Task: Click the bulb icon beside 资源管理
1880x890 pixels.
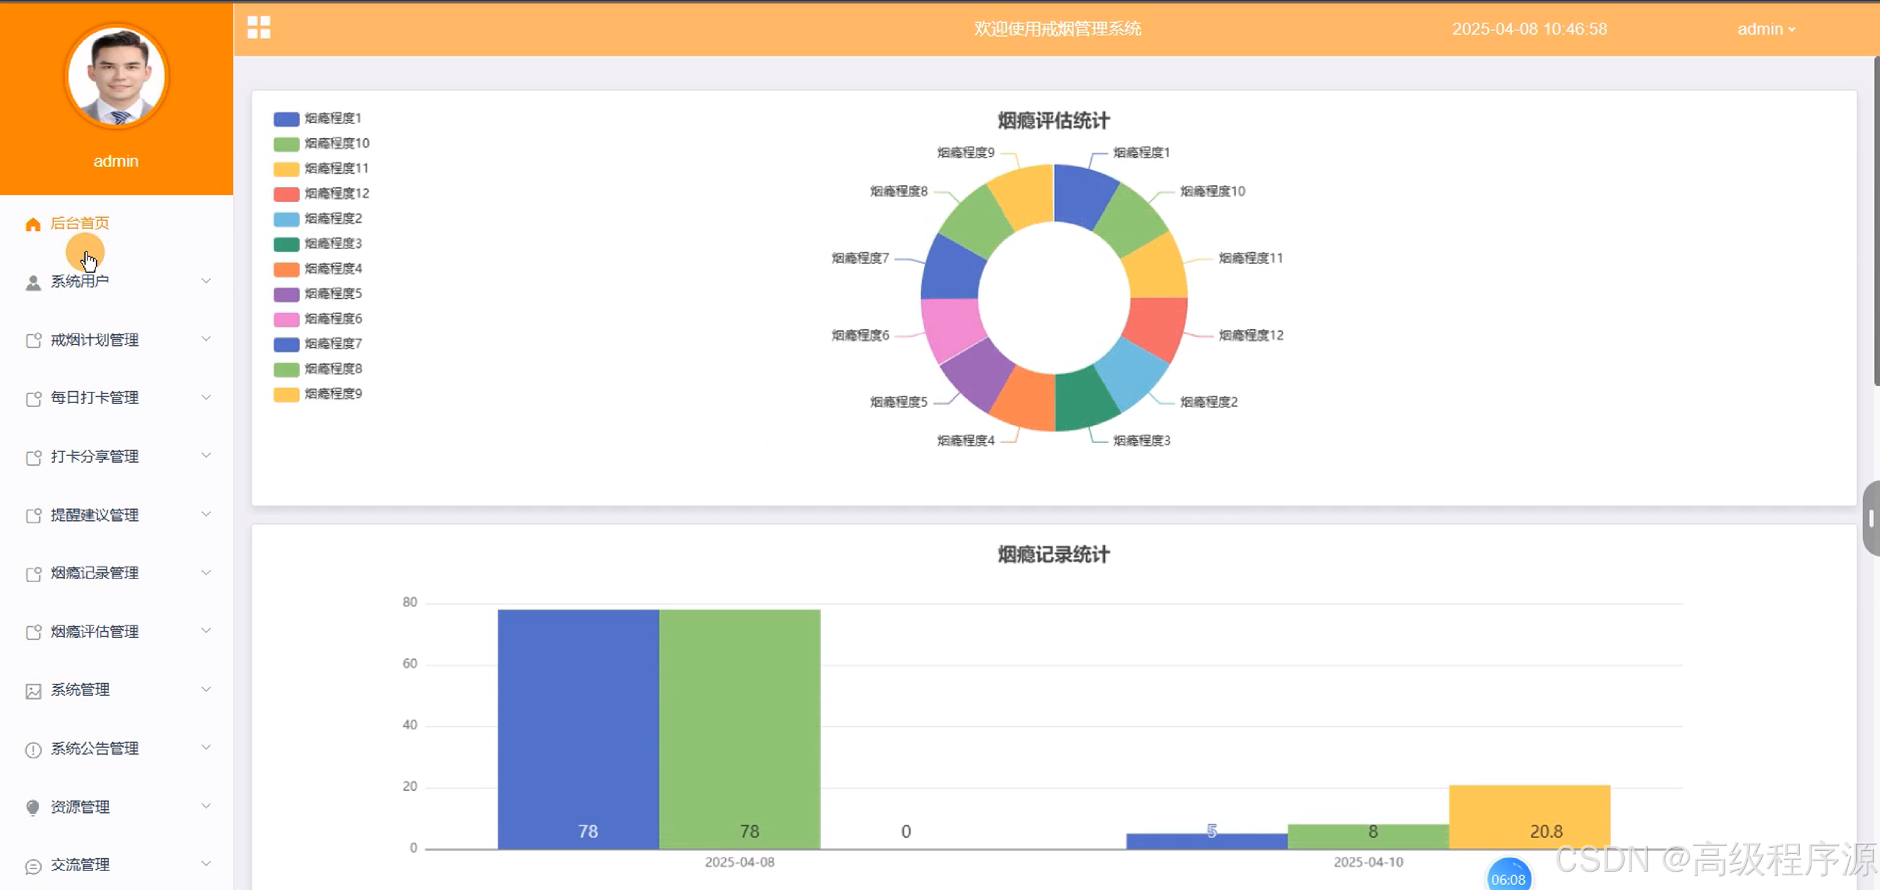Action: (33, 807)
